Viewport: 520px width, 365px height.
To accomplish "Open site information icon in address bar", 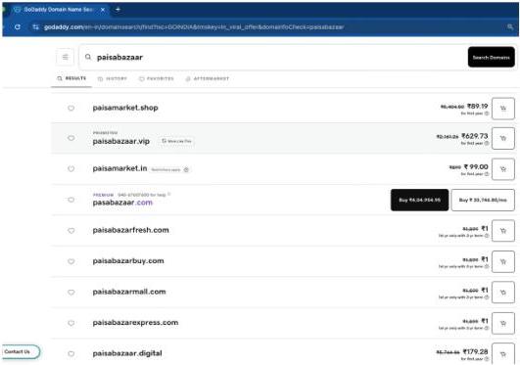I will pos(35,26).
